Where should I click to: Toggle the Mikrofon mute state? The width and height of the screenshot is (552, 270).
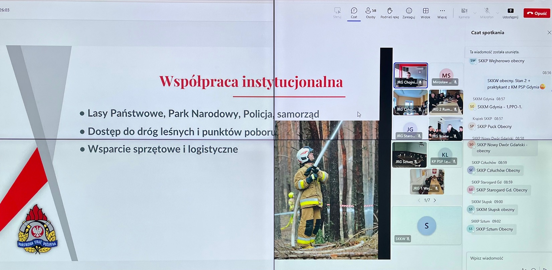487,13
